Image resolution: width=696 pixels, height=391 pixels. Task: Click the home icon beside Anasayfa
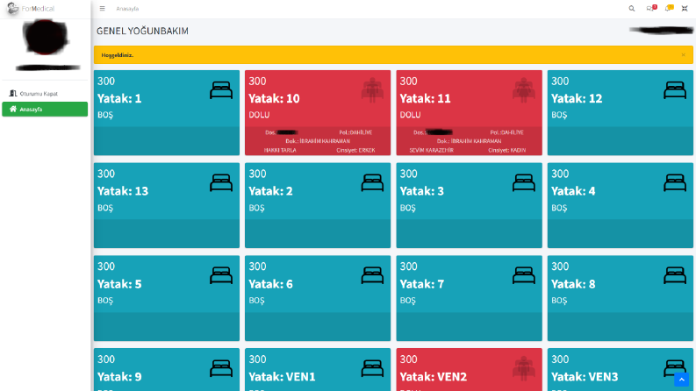coord(13,109)
